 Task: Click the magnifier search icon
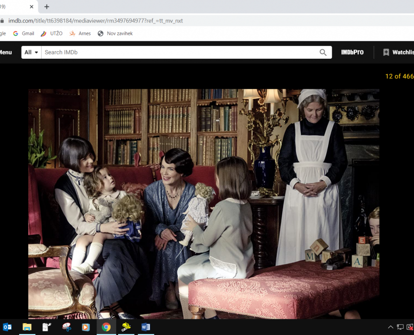[323, 52]
